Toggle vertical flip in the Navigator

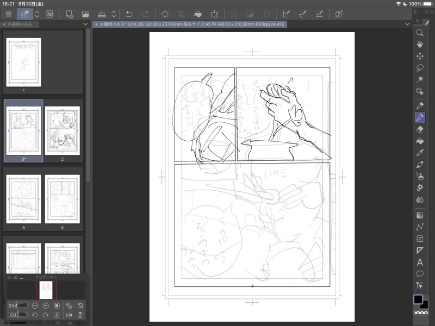click(x=80, y=315)
